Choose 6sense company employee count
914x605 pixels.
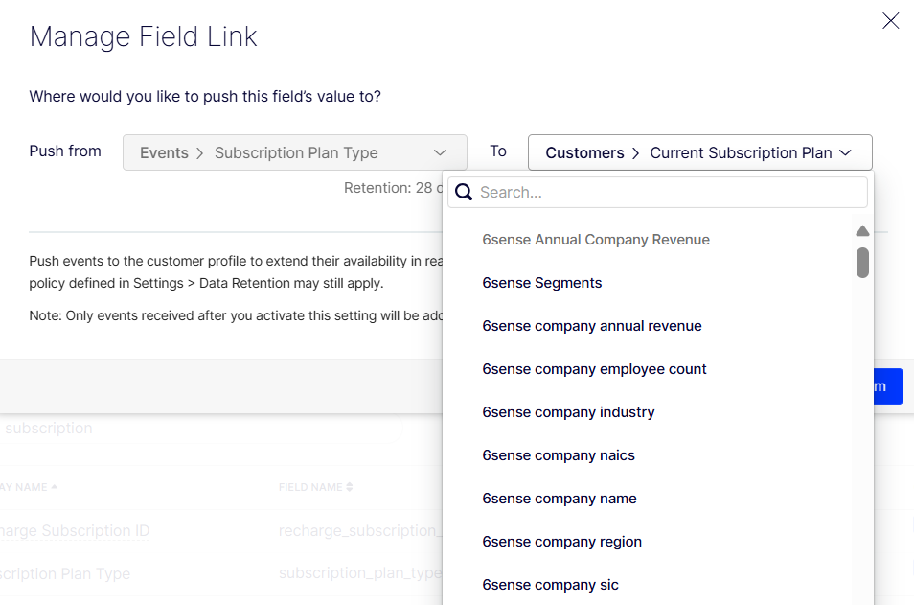click(595, 369)
